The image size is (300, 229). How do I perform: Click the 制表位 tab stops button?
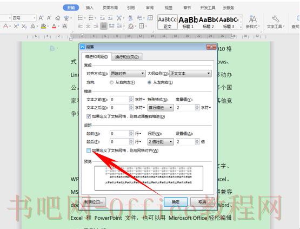pos(94,202)
